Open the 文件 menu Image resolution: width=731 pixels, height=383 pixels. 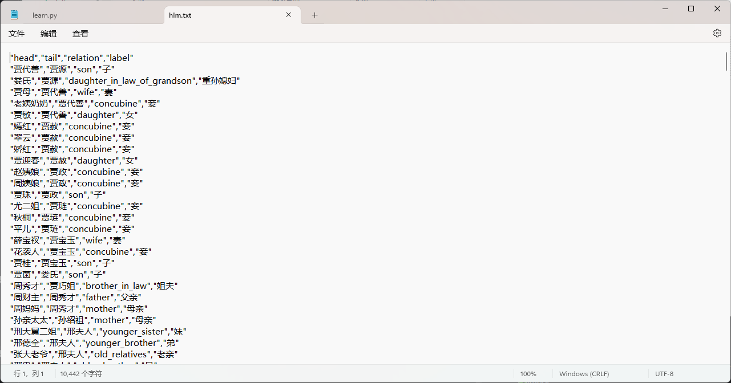[x=17, y=34]
